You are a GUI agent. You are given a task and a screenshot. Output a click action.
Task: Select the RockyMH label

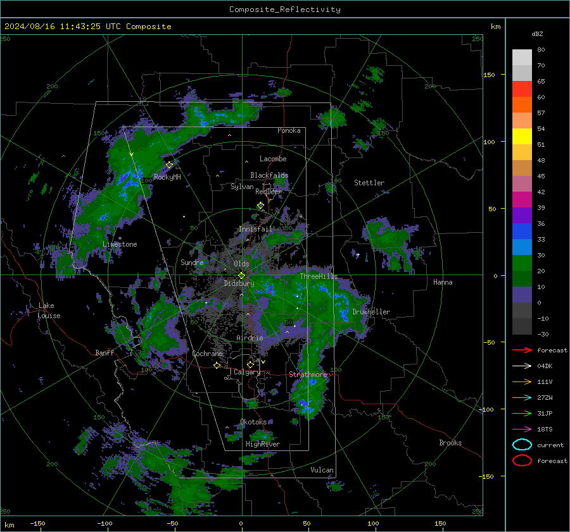[167, 177]
